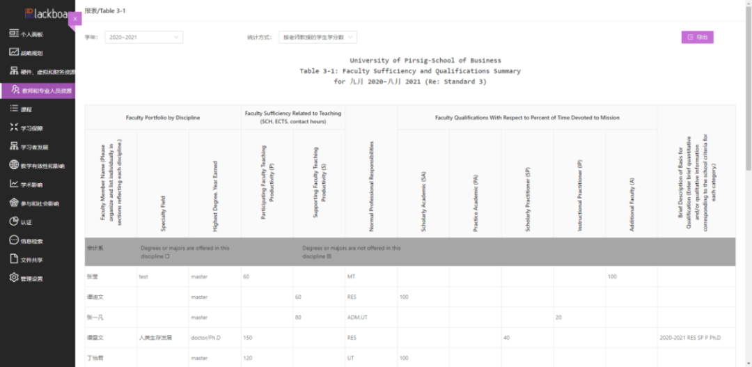The width and height of the screenshot is (752, 367).
Task: Toggle 'Degrees or majors are offered' checkbox
Action: click(168, 257)
